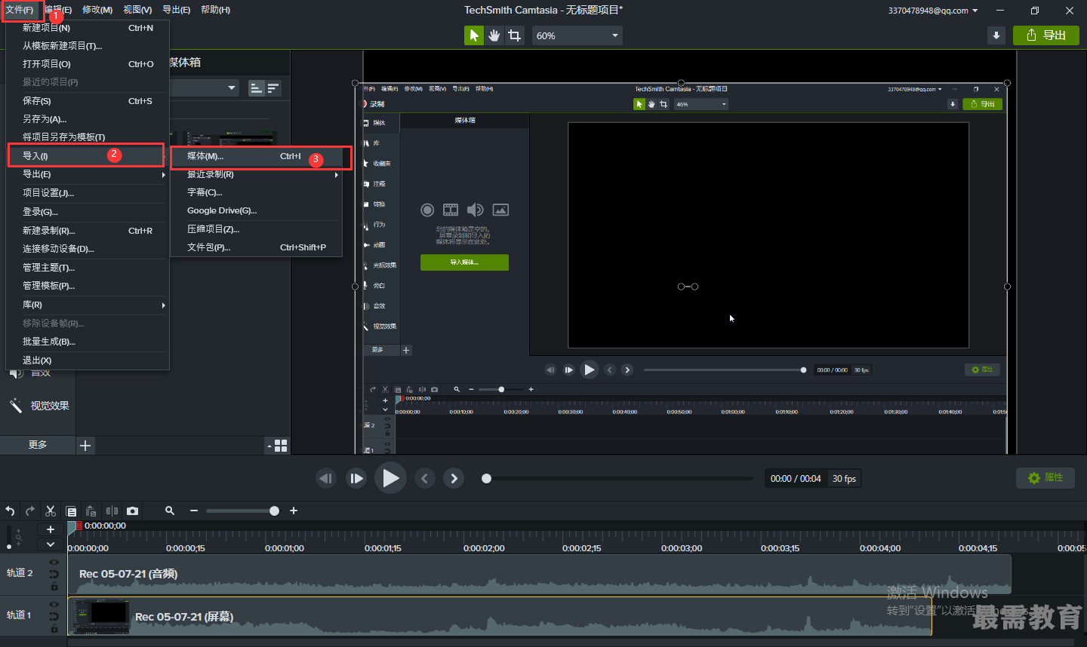Viewport: 1087px width, 647px height.
Task: Click the playback scrubber handle
Action: click(x=486, y=478)
